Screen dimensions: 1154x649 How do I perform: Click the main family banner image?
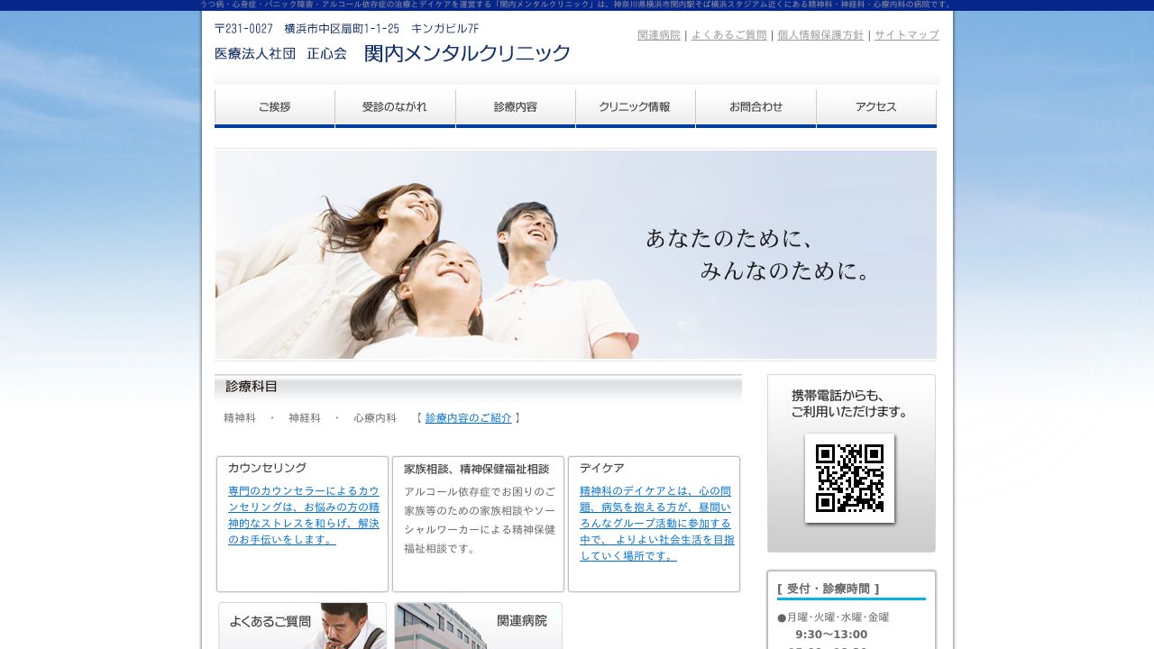coord(575,253)
